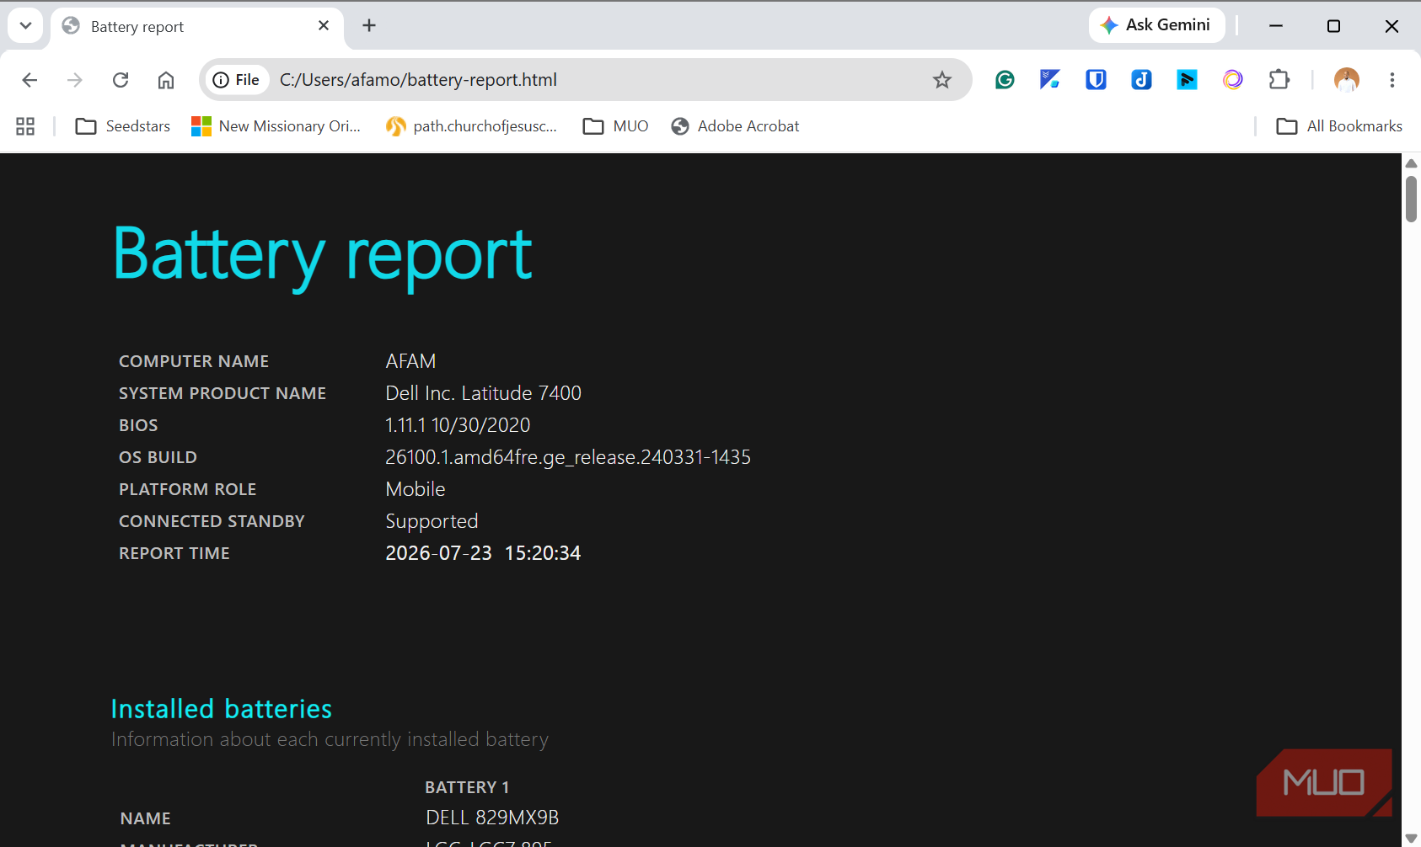
Task: Click the Mobile platform role value
Action: tap(416, 489)
